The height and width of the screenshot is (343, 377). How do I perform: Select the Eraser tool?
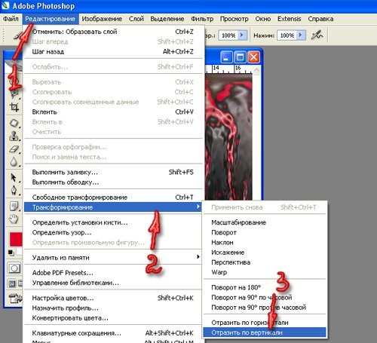tap(14, 149)
